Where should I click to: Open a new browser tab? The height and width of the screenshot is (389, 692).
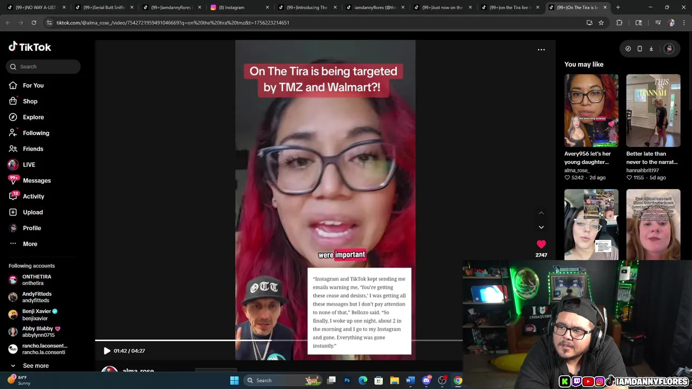coord(618,8)
